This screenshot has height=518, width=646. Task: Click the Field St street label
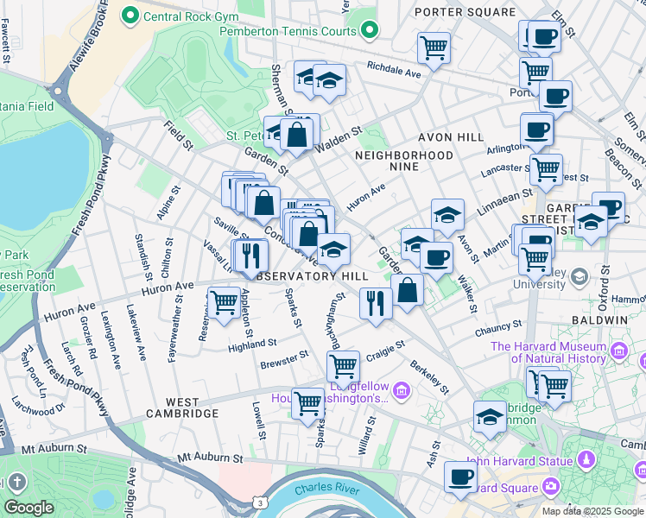click(x=179, y=135)
